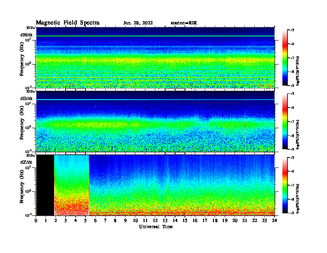Click hour tick label "22" on the time axis
The width and height of the screenshot is (327, 253).
[254, 221]
